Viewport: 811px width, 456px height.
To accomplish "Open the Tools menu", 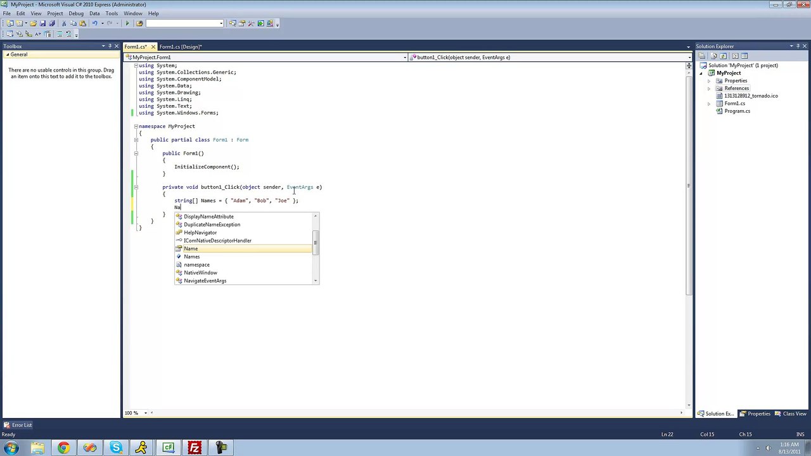I will (112, 13).
